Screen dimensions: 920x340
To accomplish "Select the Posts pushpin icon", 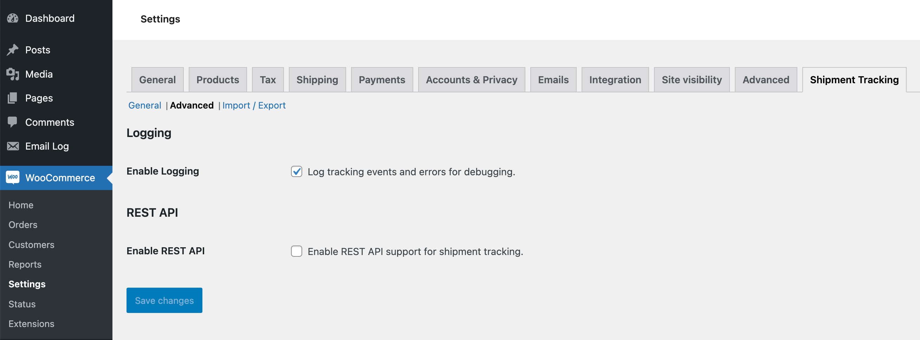I will pos(13,50).
